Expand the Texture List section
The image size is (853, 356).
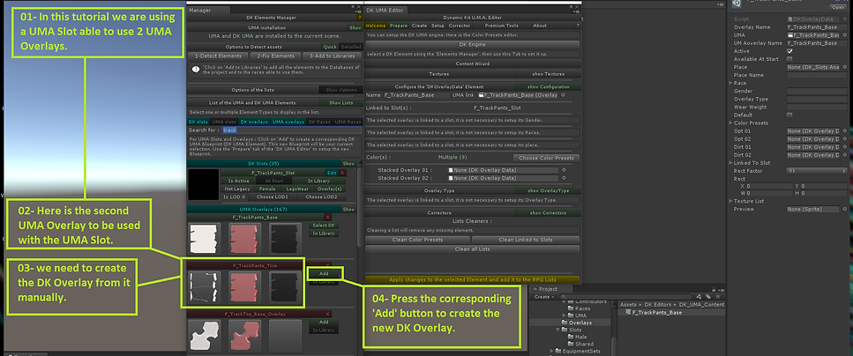[x=731, y=201]
